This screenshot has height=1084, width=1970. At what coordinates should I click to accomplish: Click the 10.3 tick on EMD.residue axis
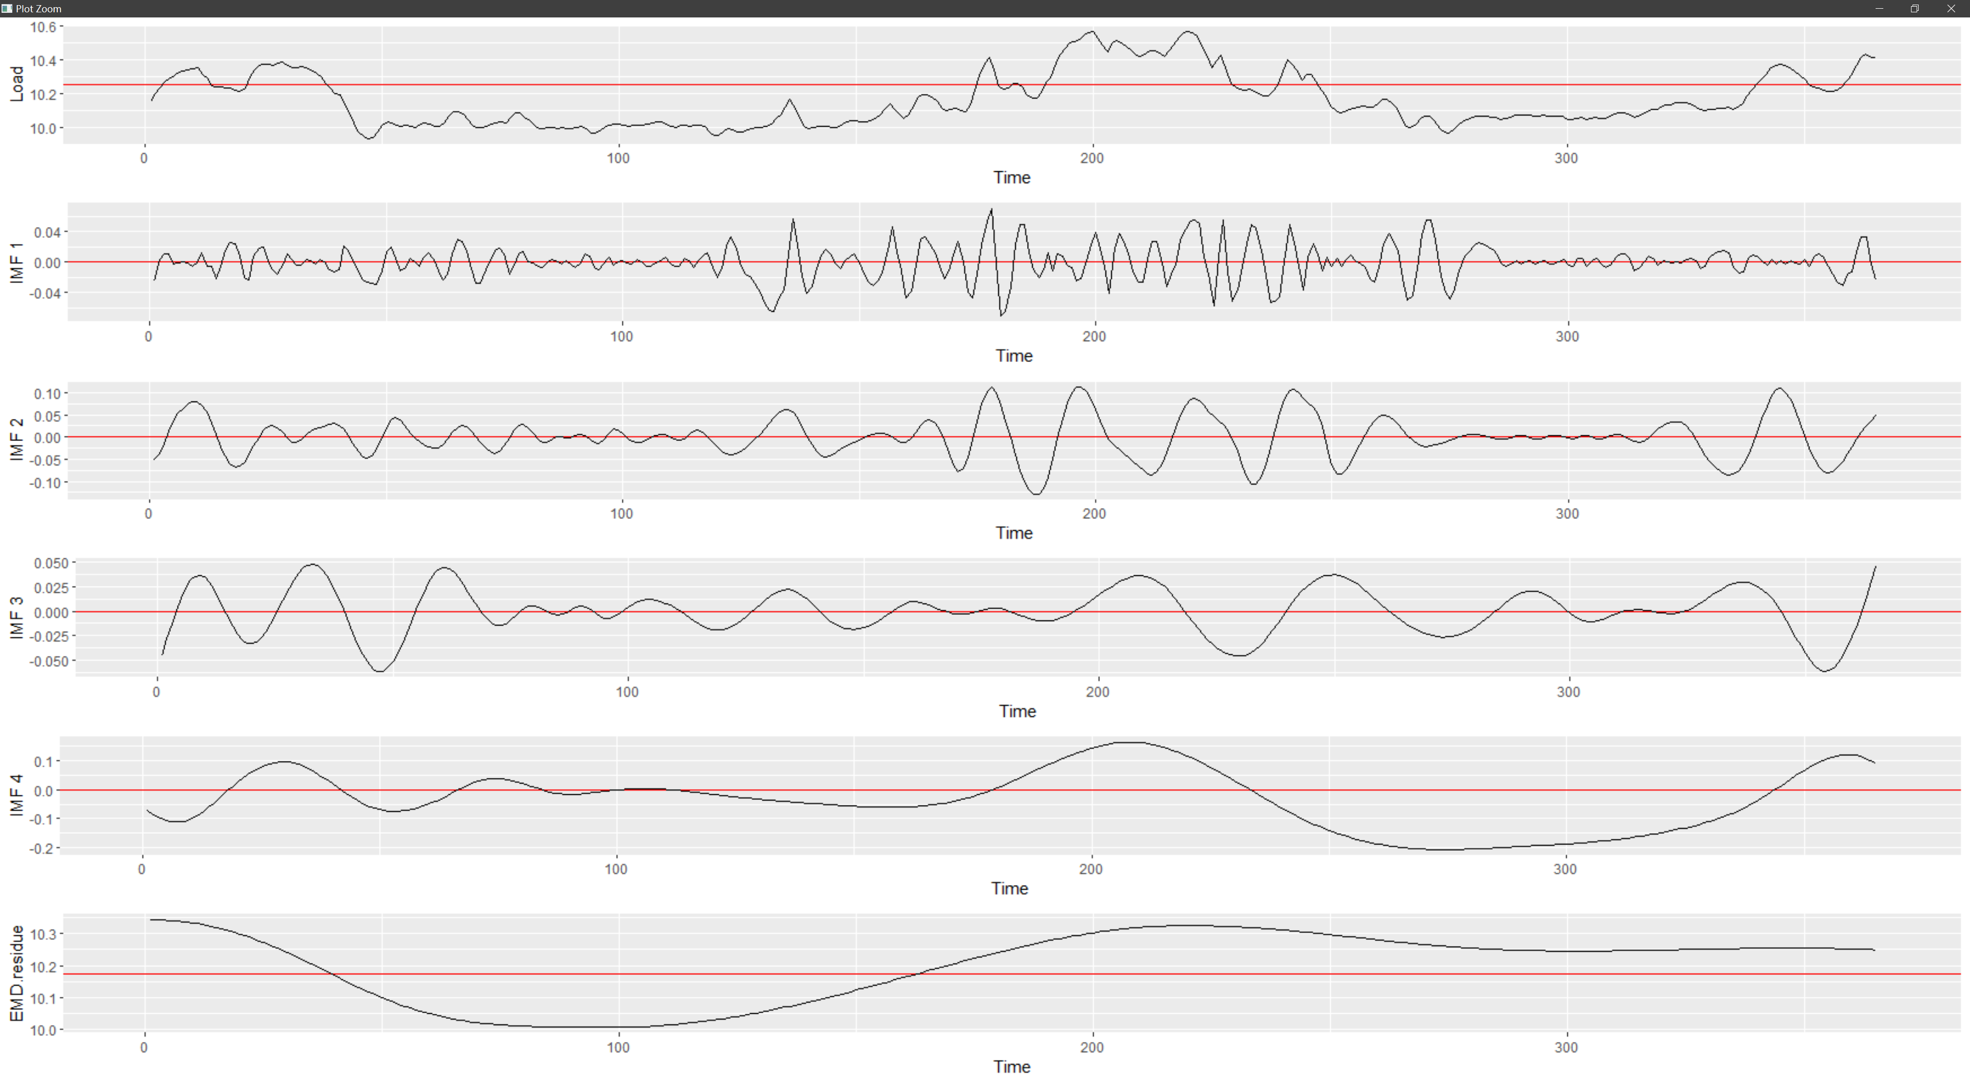tap(43, 934)
